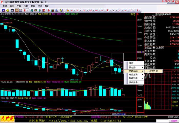Select 缩放 from the context menu

131,63
